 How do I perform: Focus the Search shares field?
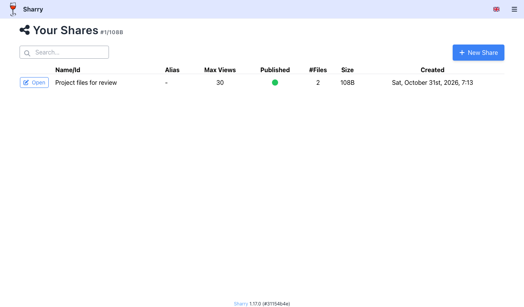64,52
